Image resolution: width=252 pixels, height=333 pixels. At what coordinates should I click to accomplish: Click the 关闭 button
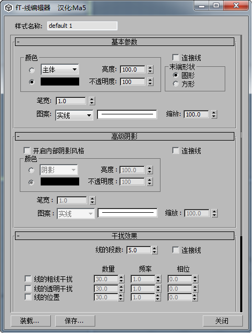223,321
